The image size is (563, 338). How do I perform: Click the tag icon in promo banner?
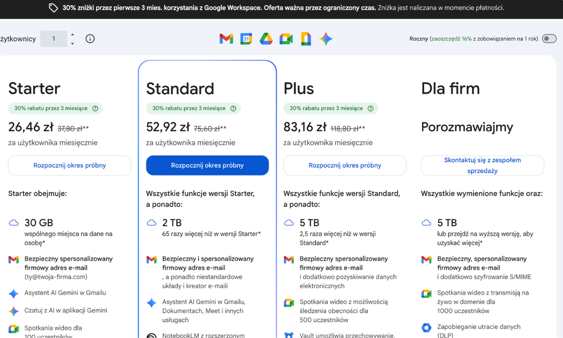coord(53,8)
